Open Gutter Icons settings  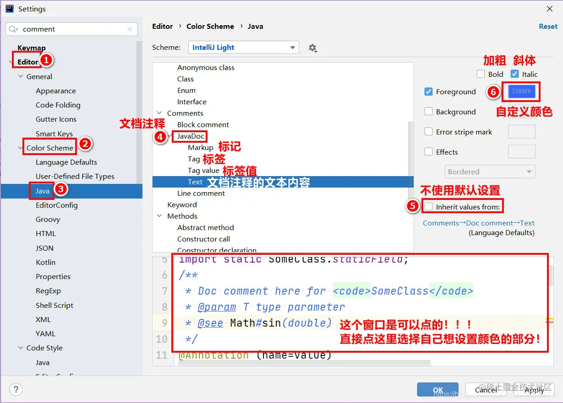point(56,119)
